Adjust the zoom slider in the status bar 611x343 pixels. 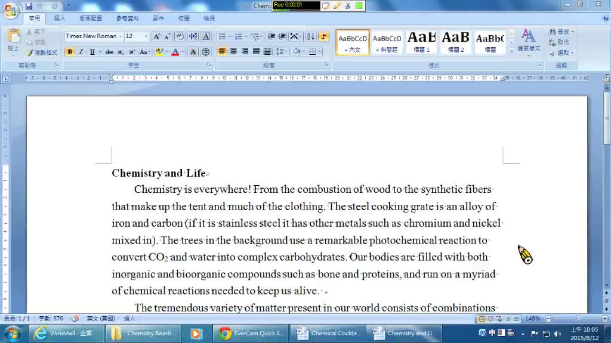578,319
